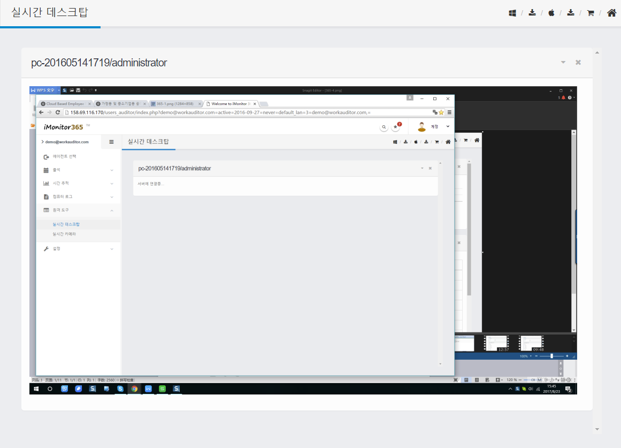
Task: Switch to the 365-1.png tab in remote Chrome
Action: pyautogui.click(x=175, y=104)
